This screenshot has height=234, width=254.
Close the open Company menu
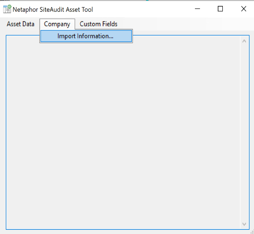(57, 24)
